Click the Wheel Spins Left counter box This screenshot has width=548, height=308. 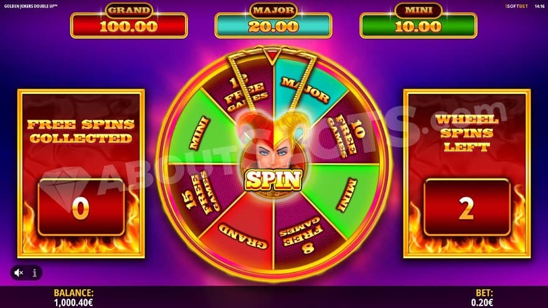[x=467, y=208]
